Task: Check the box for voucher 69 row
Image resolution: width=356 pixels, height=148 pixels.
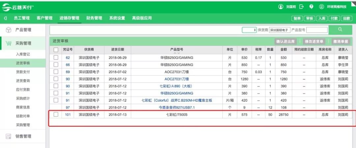Action: coord(56,72)
